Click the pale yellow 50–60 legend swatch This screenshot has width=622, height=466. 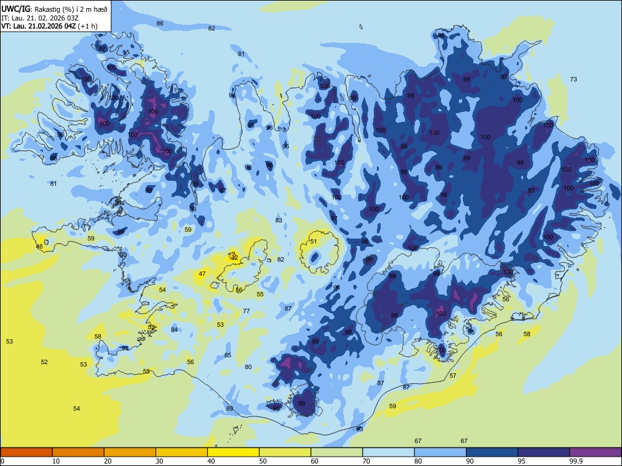tap(285, 452)
